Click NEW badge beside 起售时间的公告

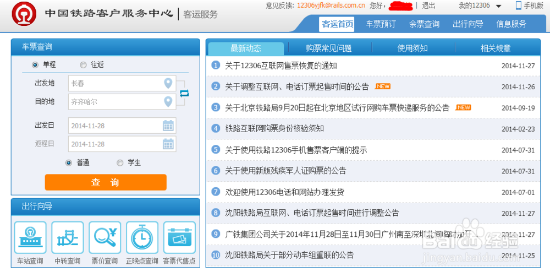(382, 86)
